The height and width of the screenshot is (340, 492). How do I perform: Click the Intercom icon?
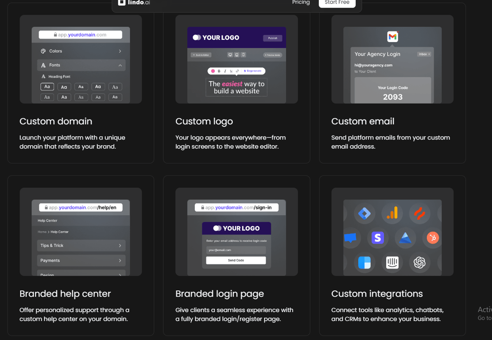point(392,263)
